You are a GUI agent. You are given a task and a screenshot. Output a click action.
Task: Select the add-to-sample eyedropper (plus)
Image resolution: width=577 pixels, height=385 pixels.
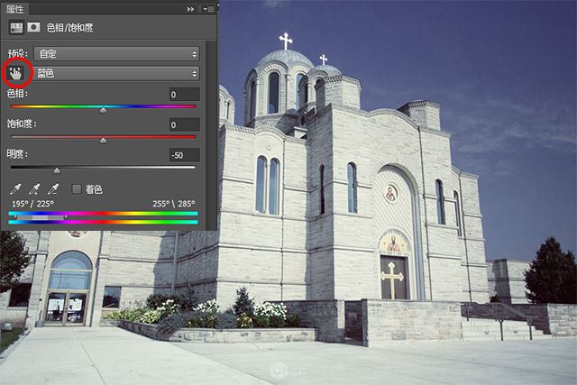point(34,189)
